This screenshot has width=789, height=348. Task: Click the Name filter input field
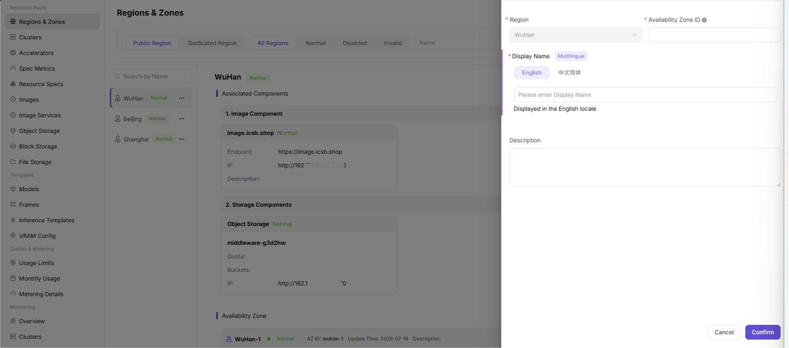pyautogui.click(x=458, y=43)
